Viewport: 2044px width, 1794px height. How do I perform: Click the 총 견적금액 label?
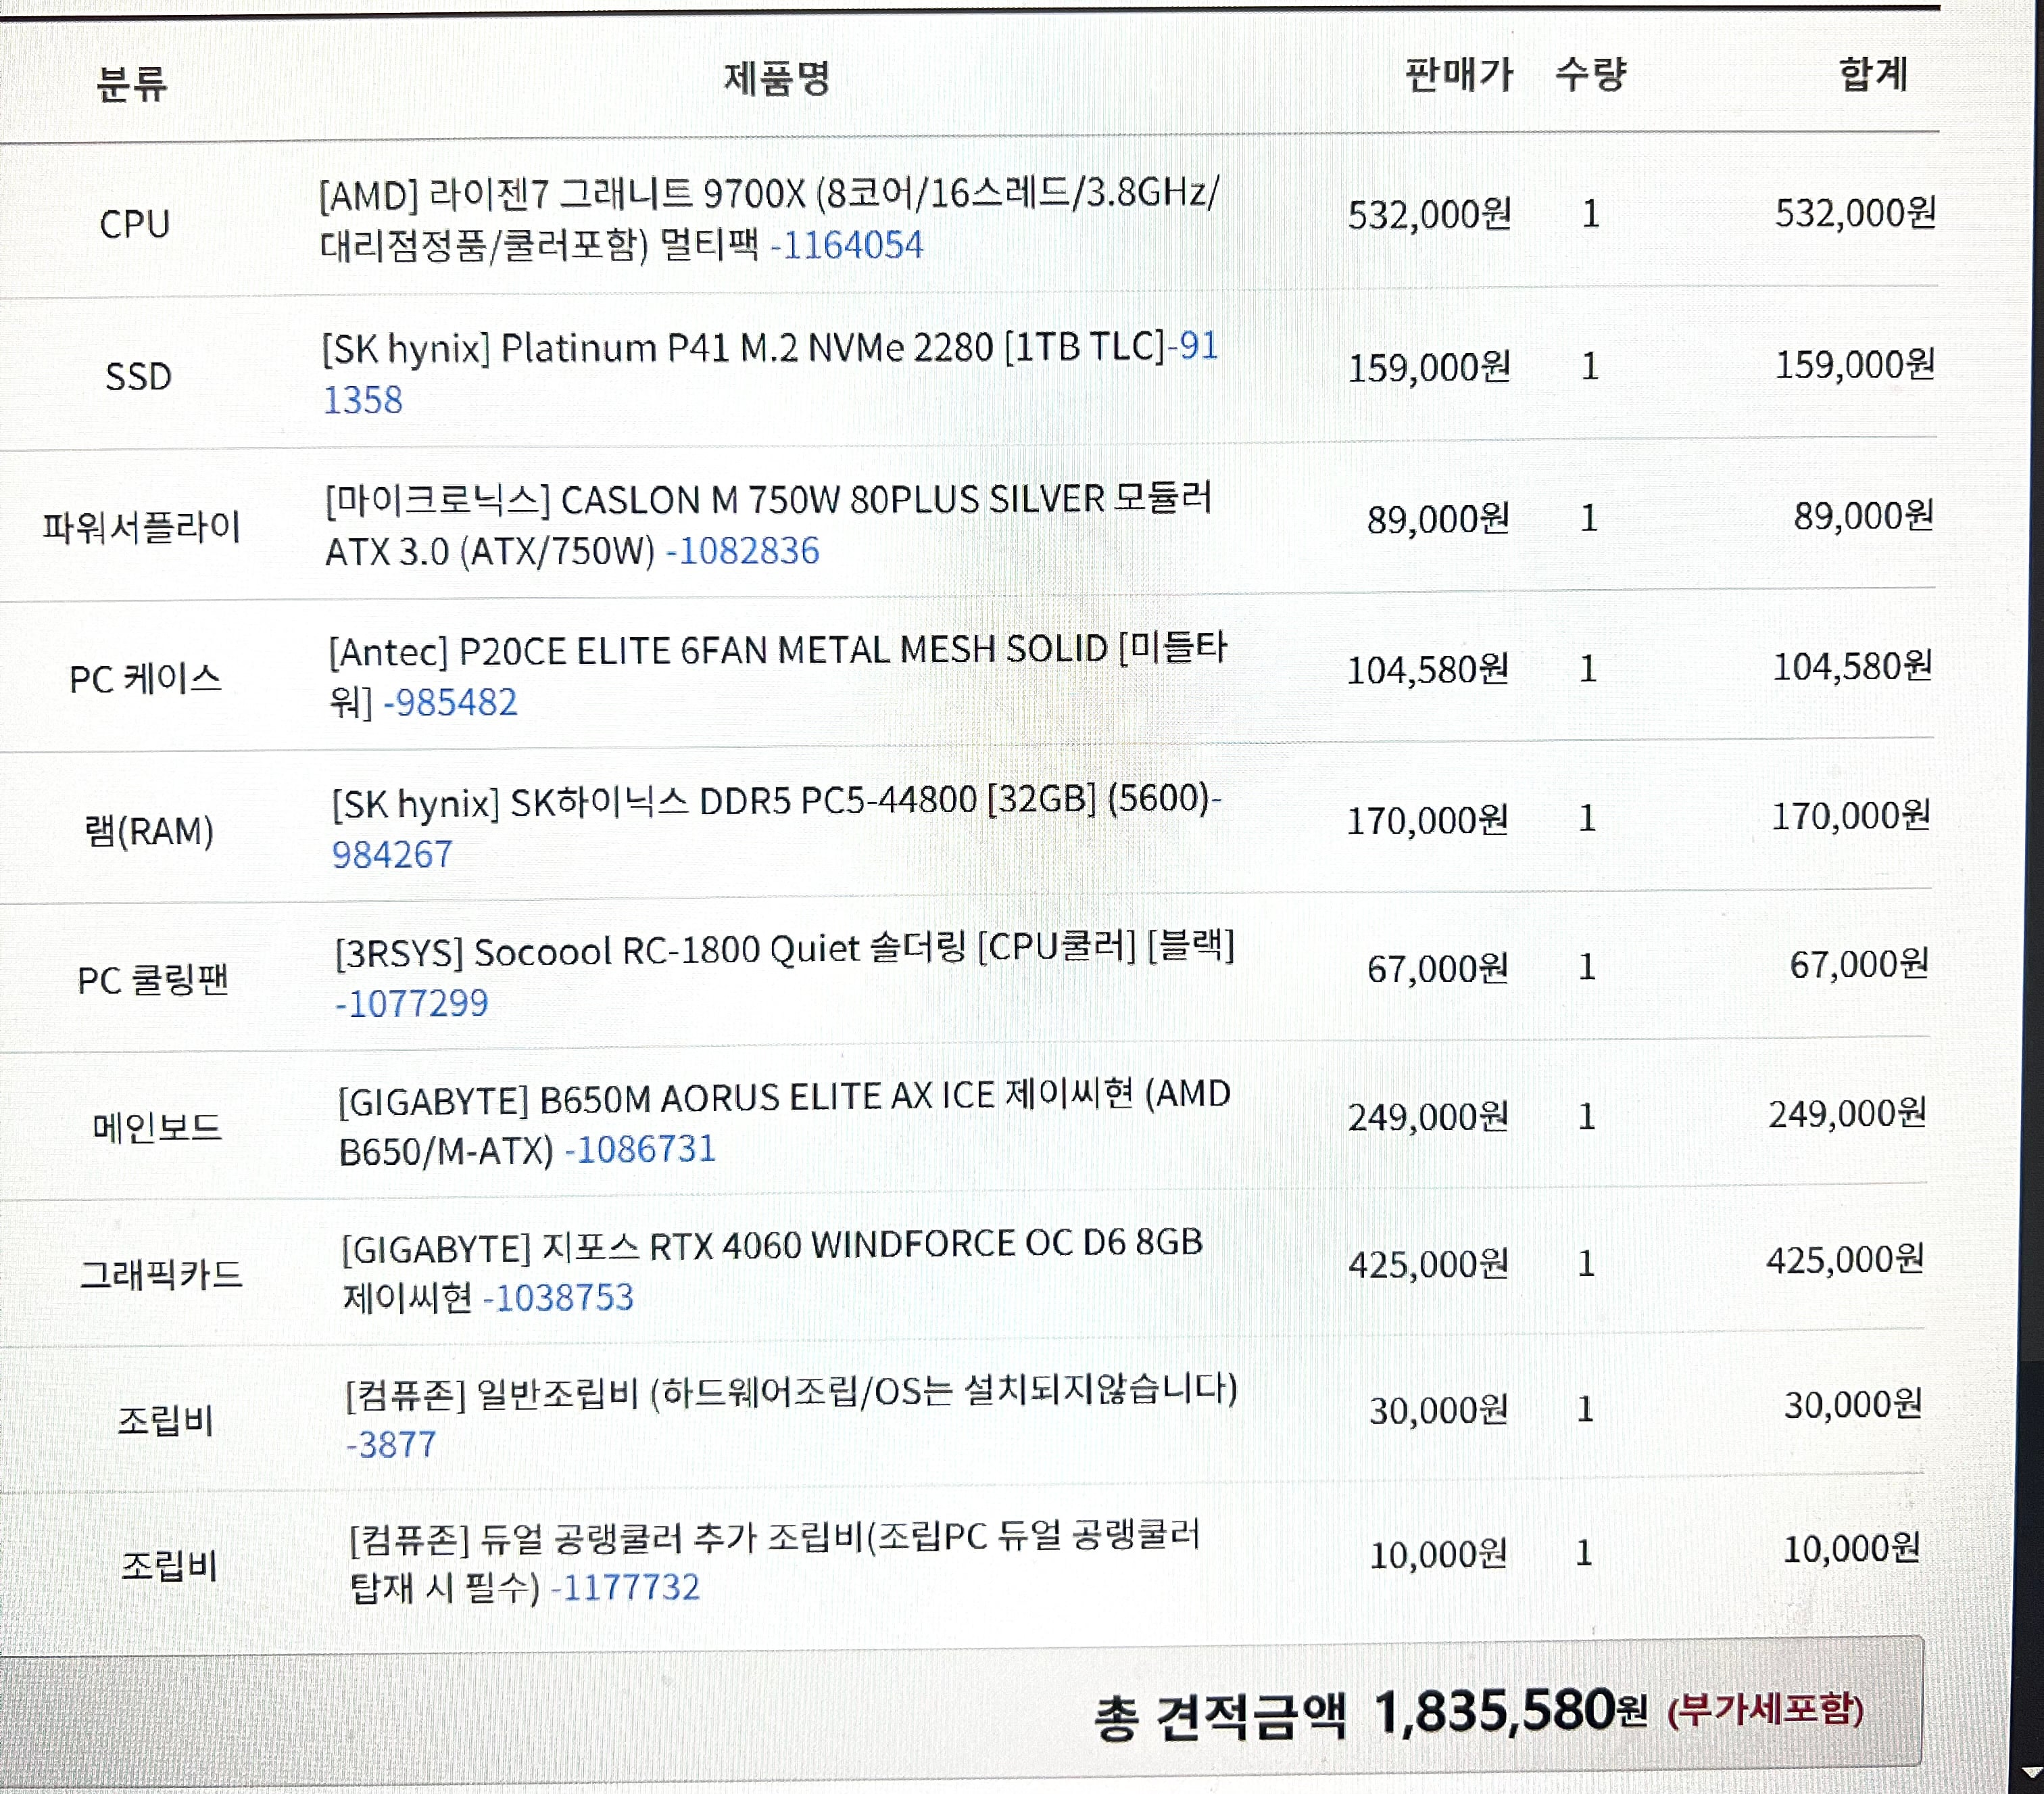click(1220, 1717)
